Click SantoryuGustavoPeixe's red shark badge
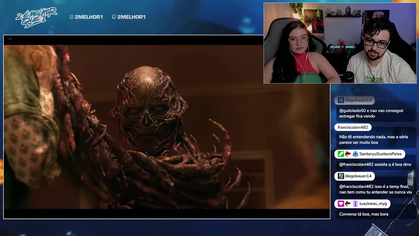 348,154
